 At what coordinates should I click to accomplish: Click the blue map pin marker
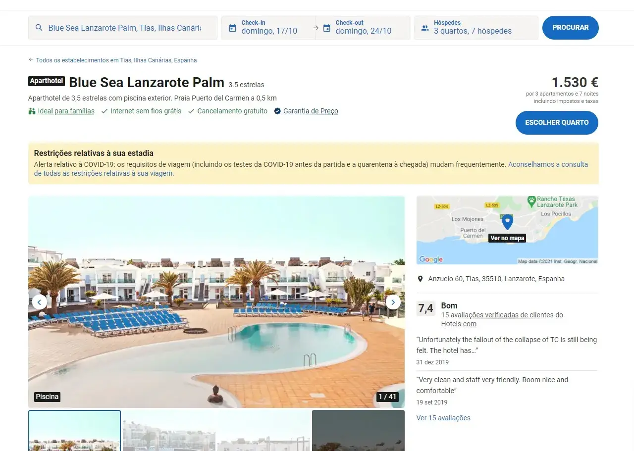click(x=507, y=222)
